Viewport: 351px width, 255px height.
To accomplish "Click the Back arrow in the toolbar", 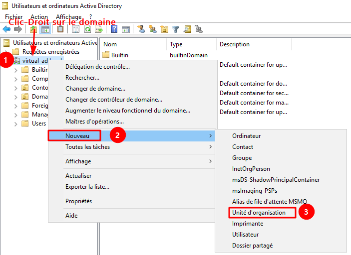I will [6, 29].
